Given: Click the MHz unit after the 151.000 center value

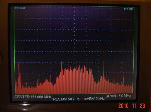Looking at the screenshot, I should (x=47, y=97).
